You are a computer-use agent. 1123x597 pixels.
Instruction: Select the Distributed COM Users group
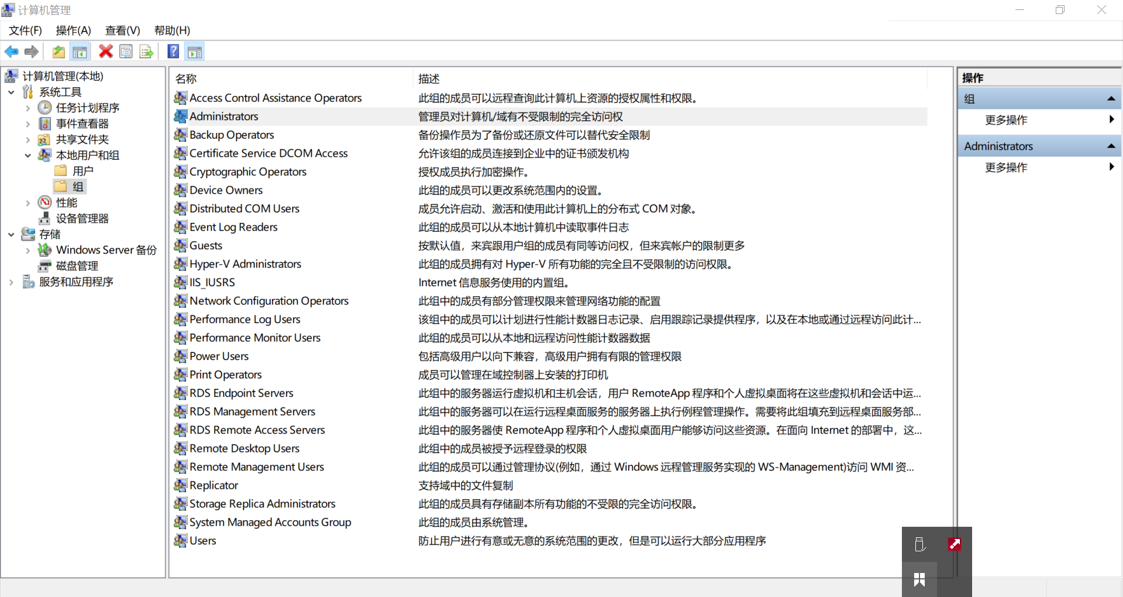coord(244,208)
